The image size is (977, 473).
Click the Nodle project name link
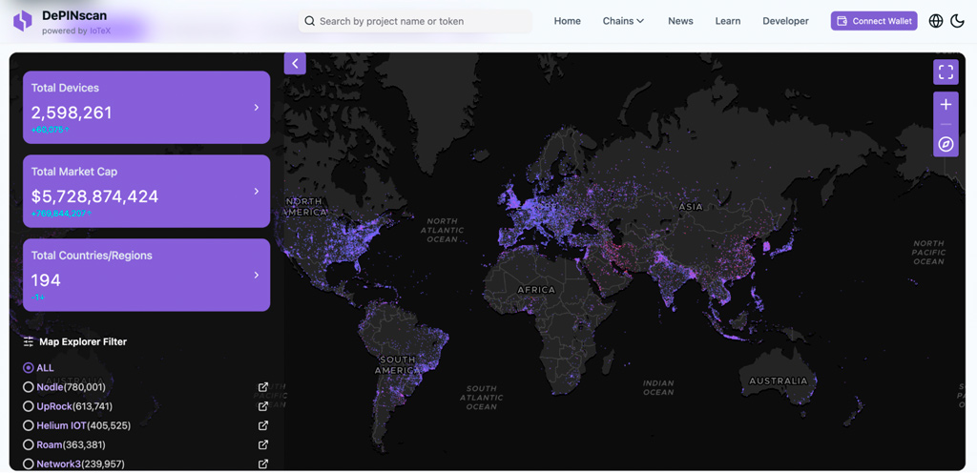pyautogui.click(x=50, y=387)
